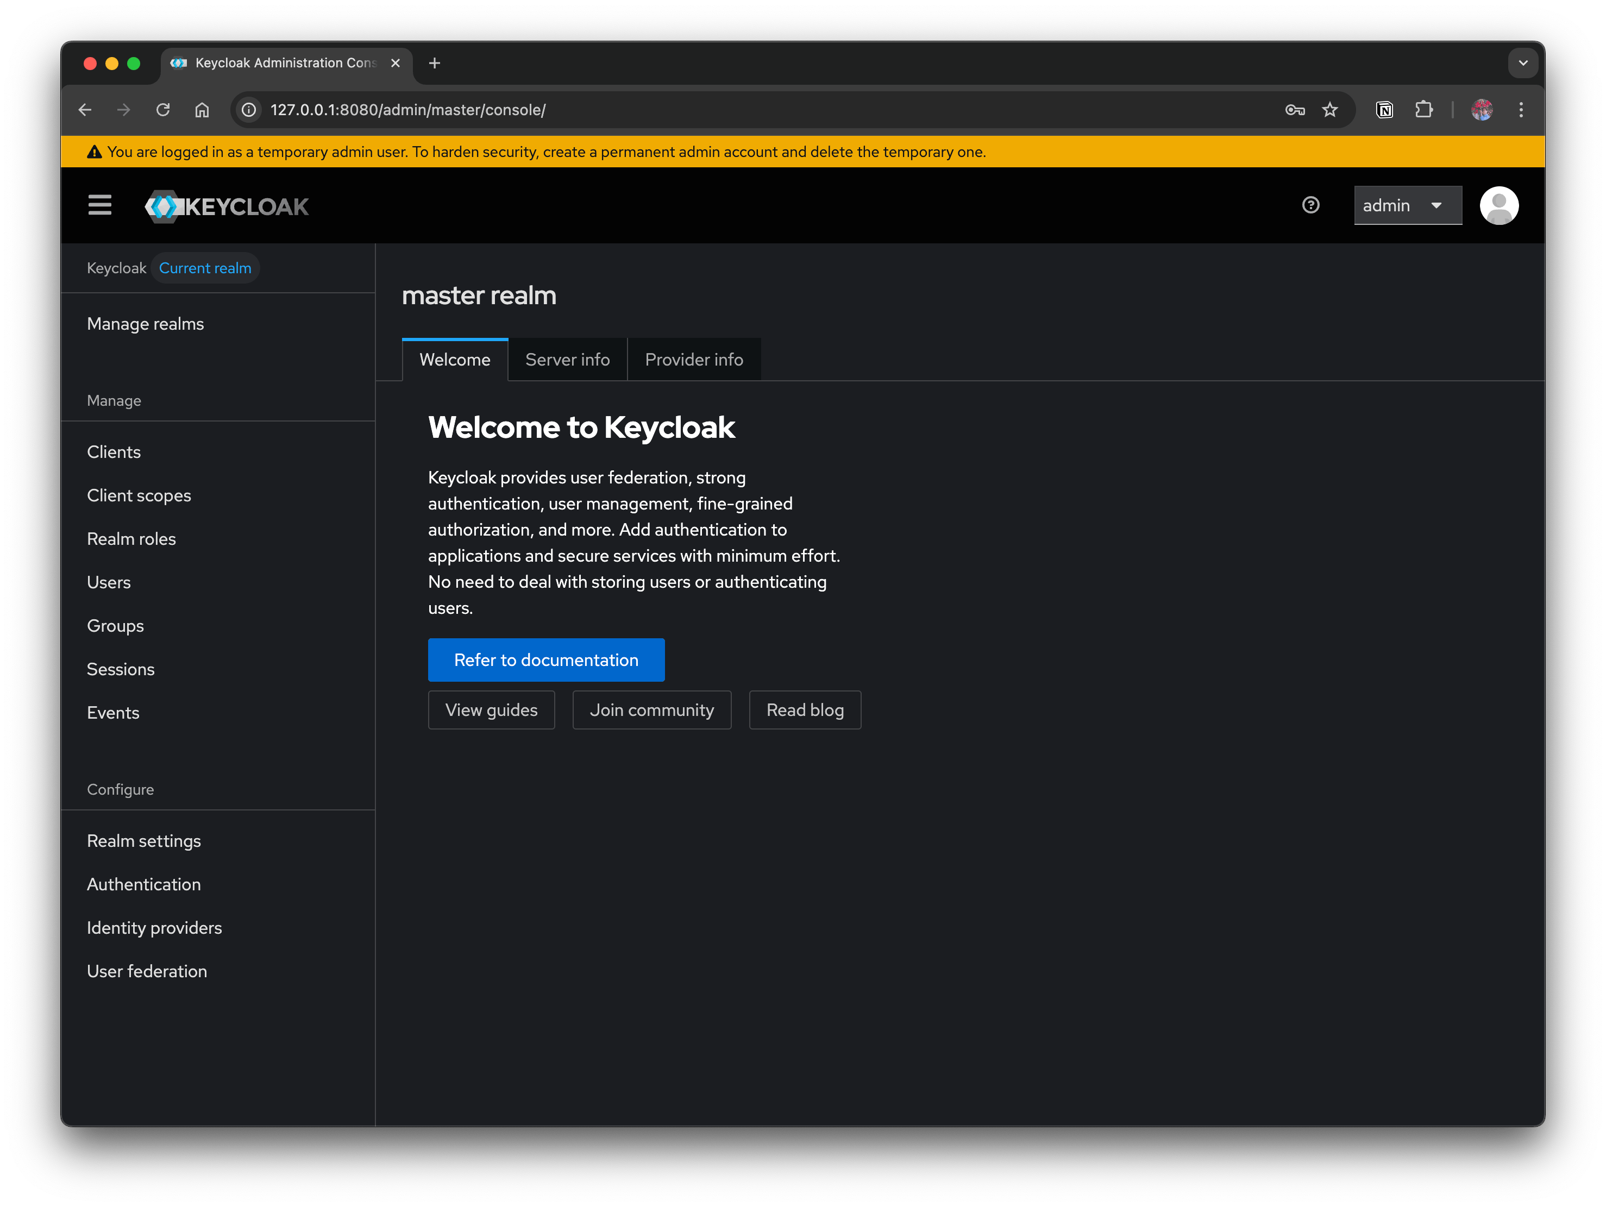Bookmark this page with star icon
This screenshot has height=1207, width=1606.
[x=1329, y=110]
